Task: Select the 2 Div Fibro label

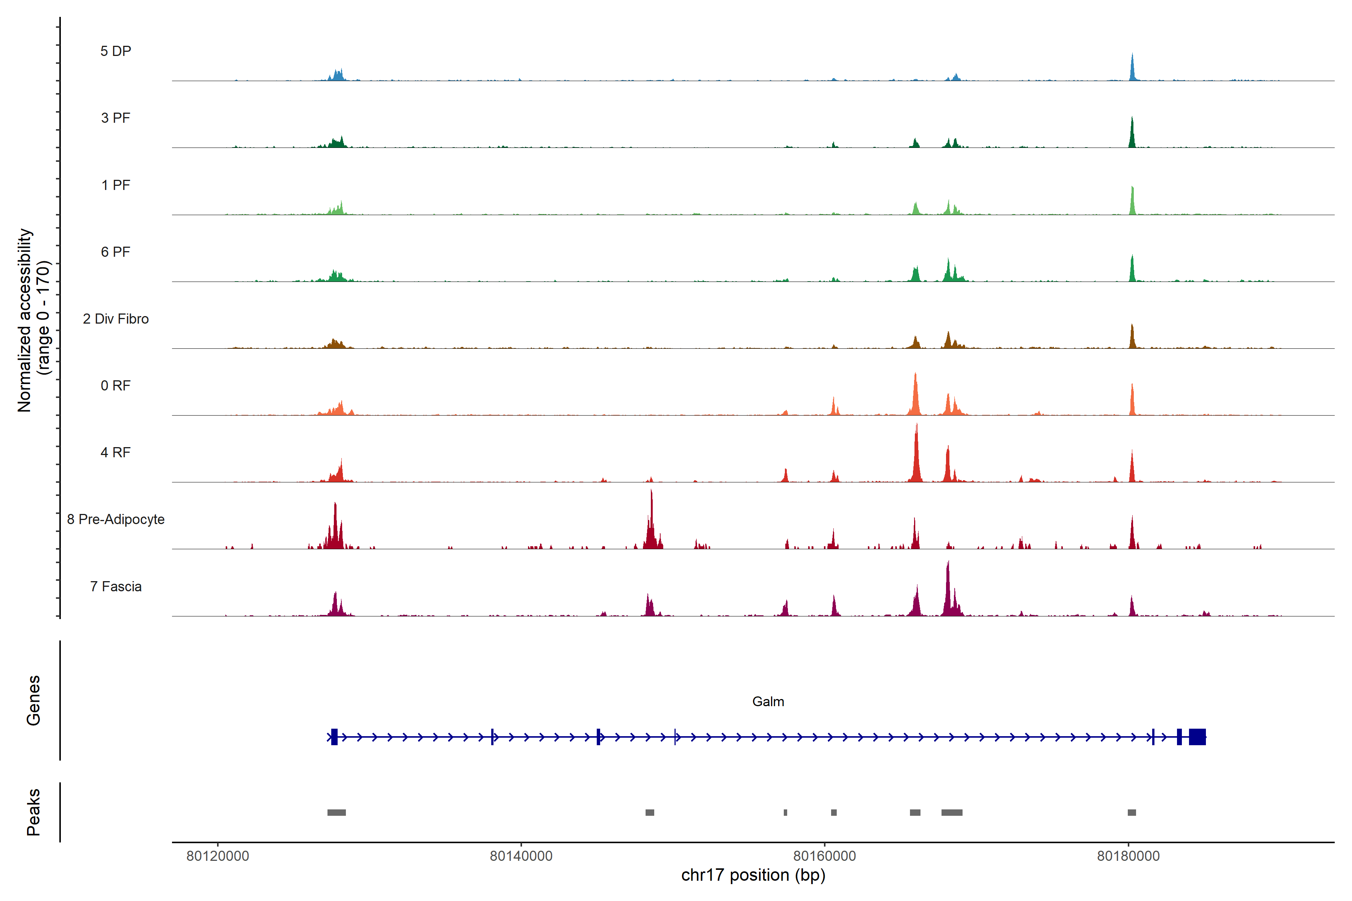Action: (x=116, y=319)
